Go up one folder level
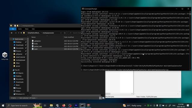The image size is (192, 108). 21,33
